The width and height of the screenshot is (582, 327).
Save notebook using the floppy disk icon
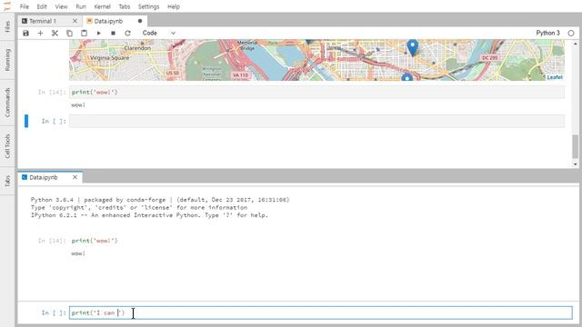[25, 33]
